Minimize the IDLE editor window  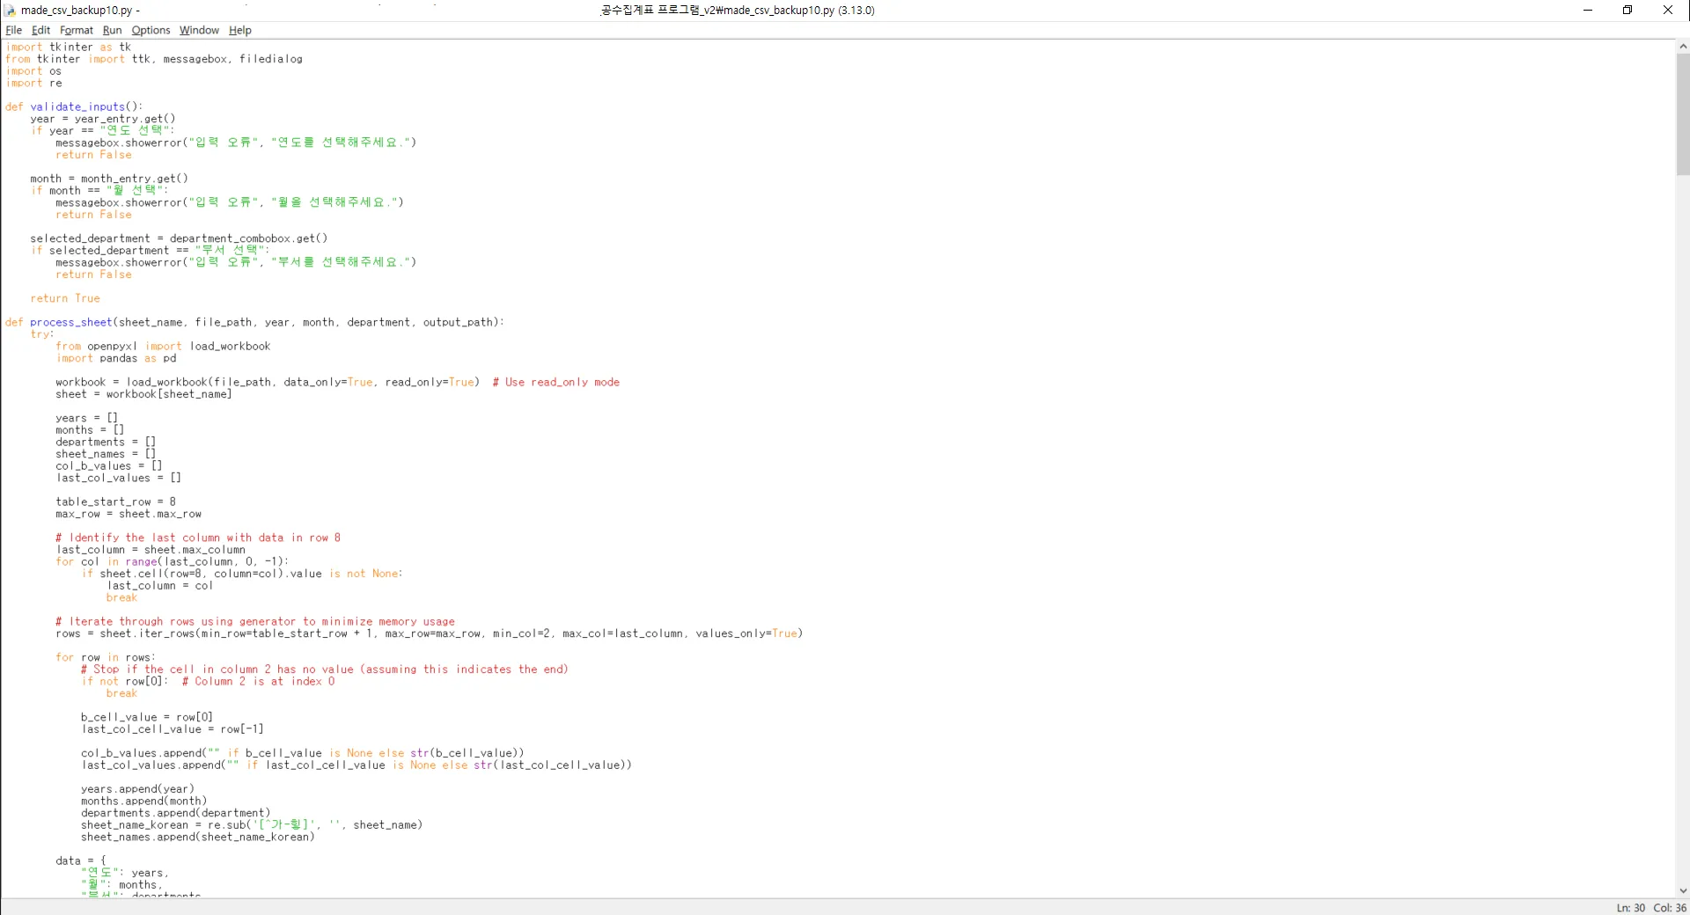[1587, 11]
